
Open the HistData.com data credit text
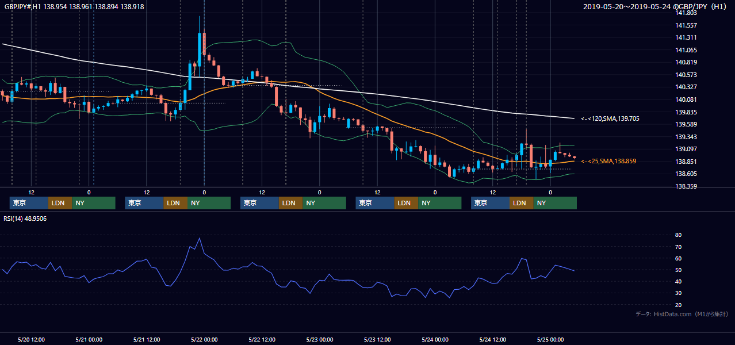point(682,314)
